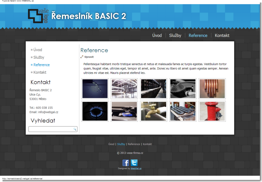The height and width of the screenshot is (182, 262).
Task: Click the Služby footer link
Action: click(x=121, y=144)
